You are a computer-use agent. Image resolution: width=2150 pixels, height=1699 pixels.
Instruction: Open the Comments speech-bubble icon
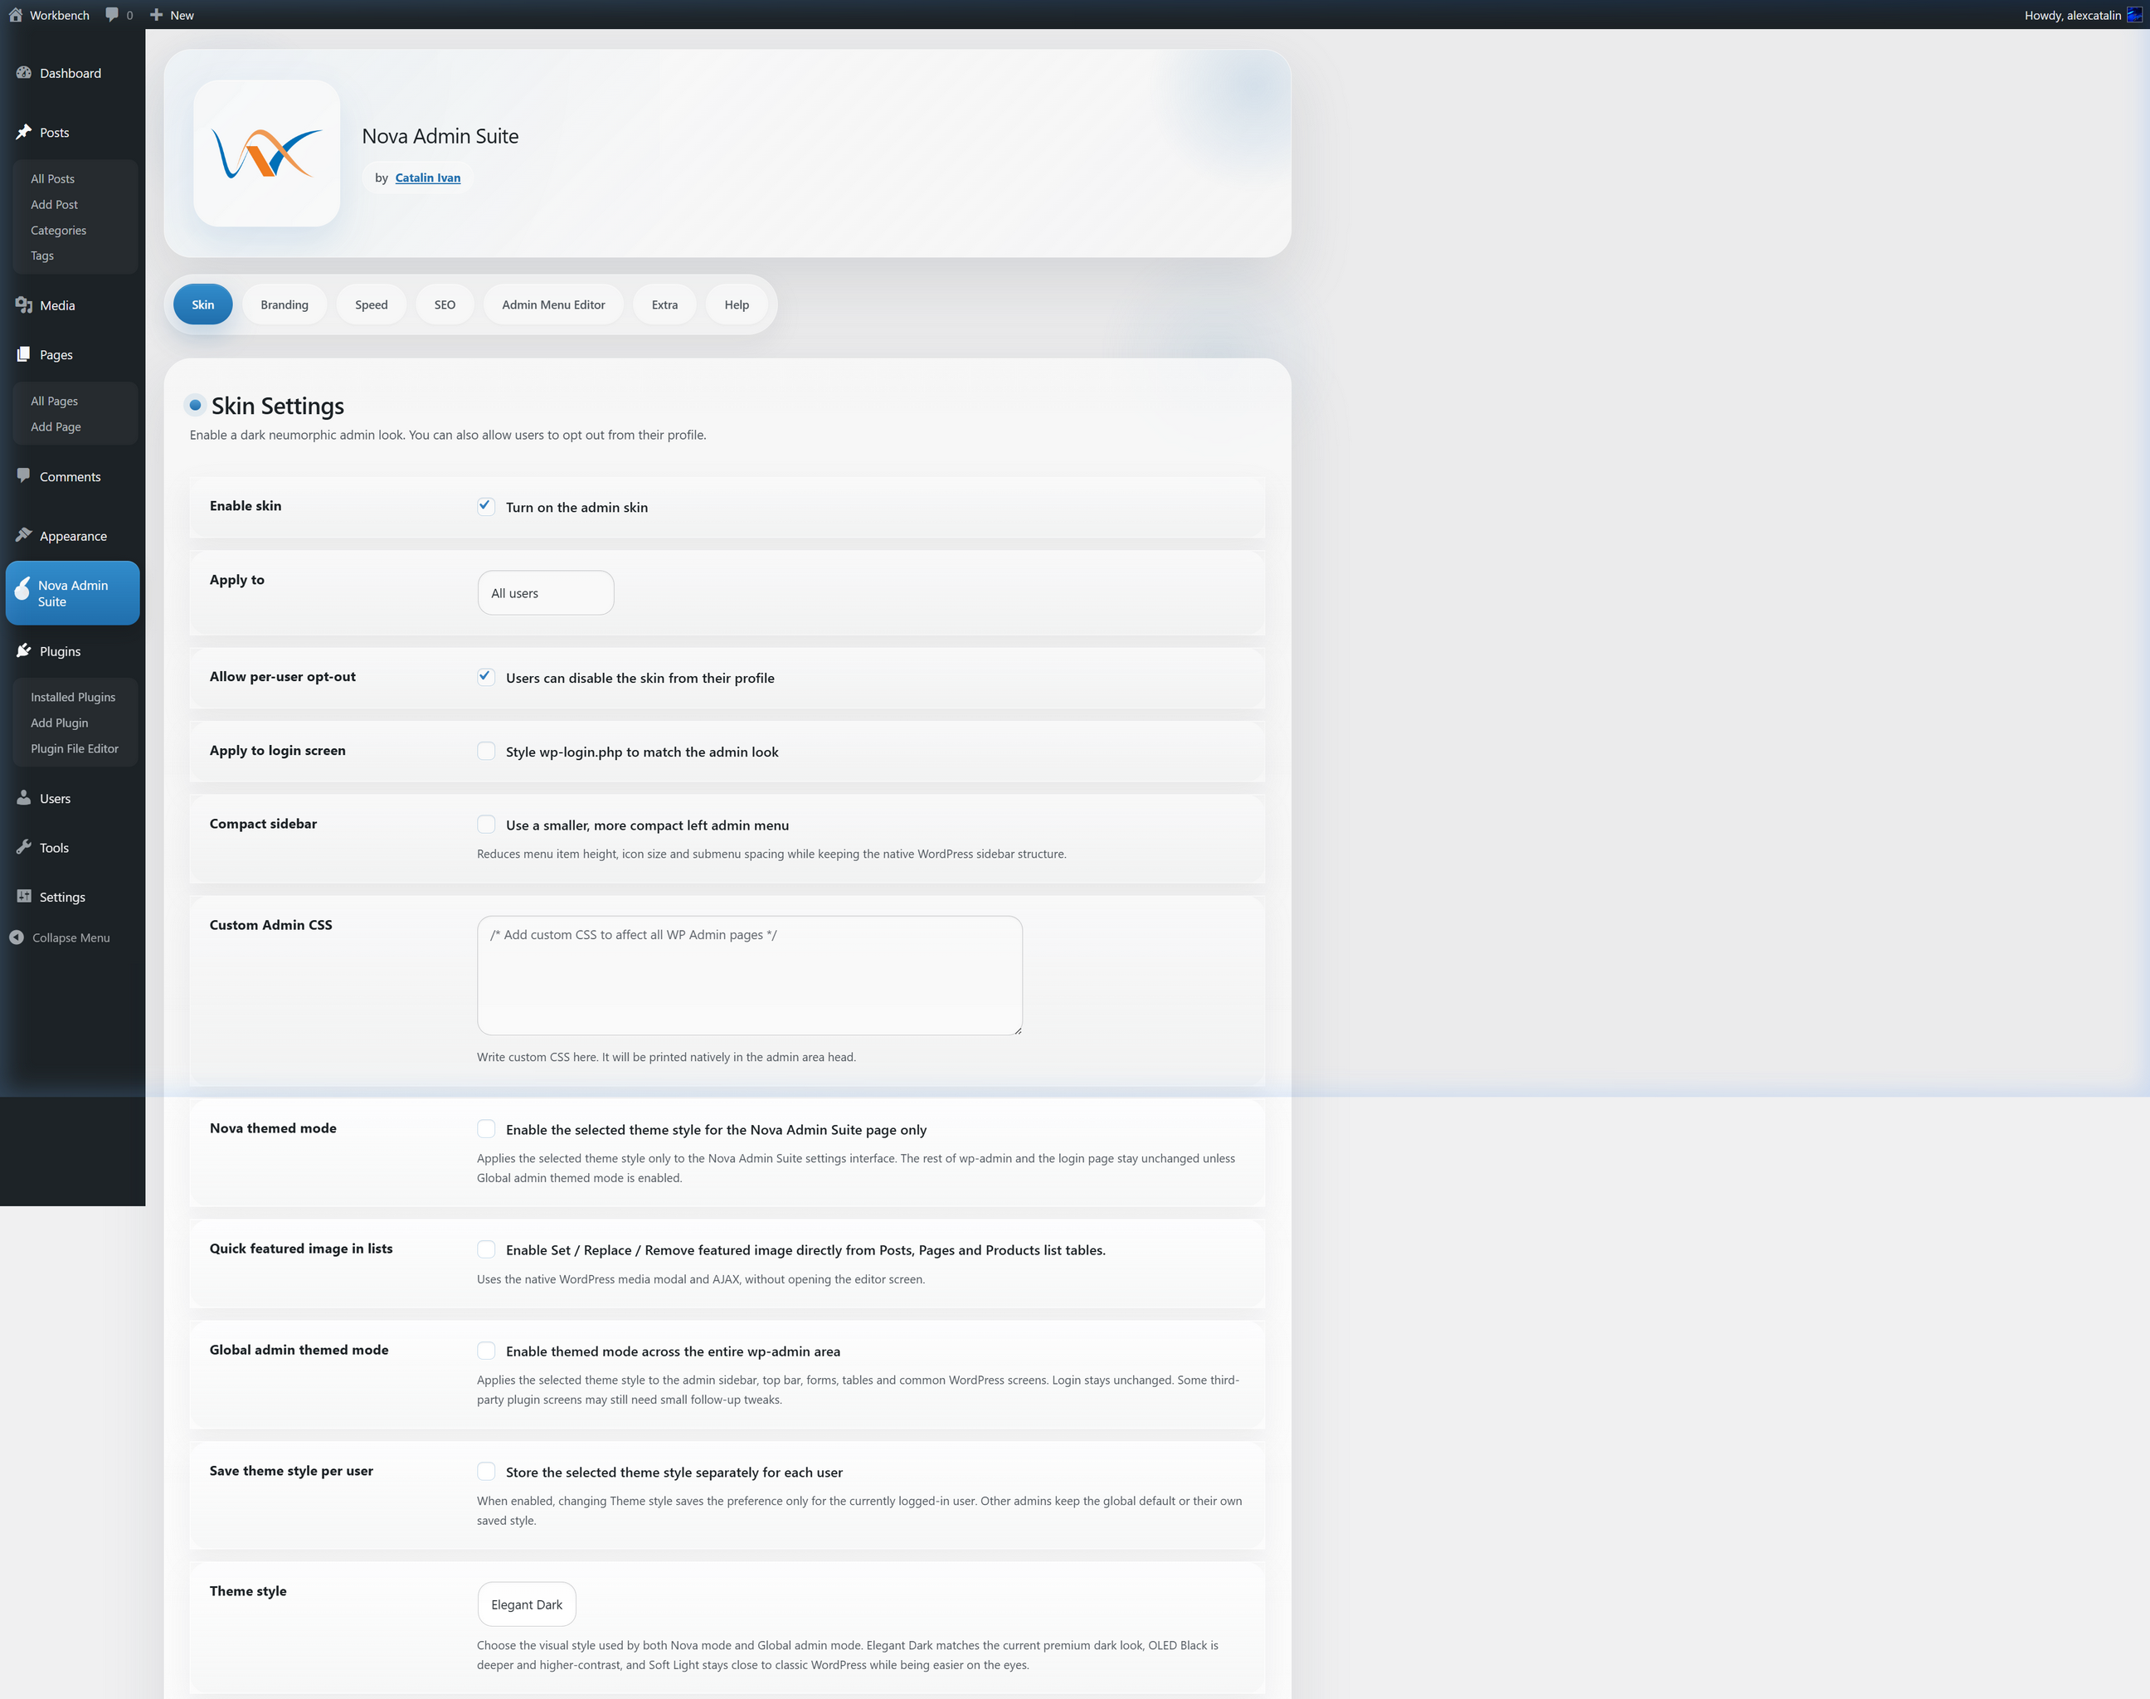(24, 476)
